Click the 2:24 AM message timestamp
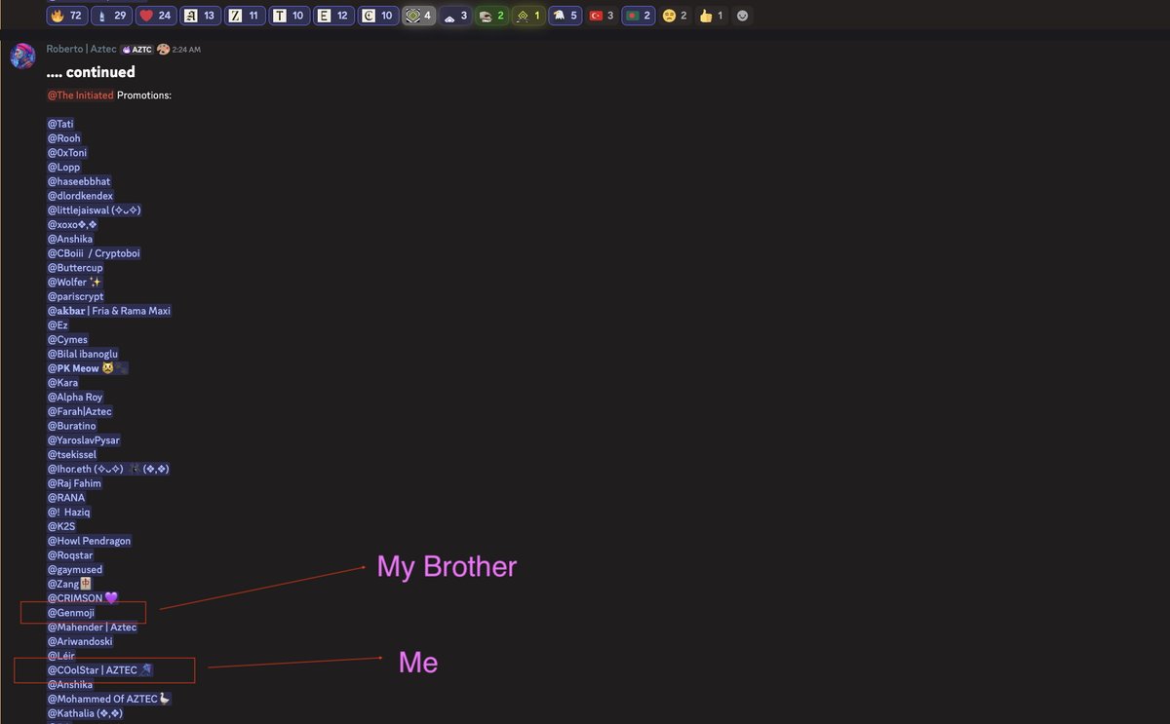 click(x=186, y=49)
